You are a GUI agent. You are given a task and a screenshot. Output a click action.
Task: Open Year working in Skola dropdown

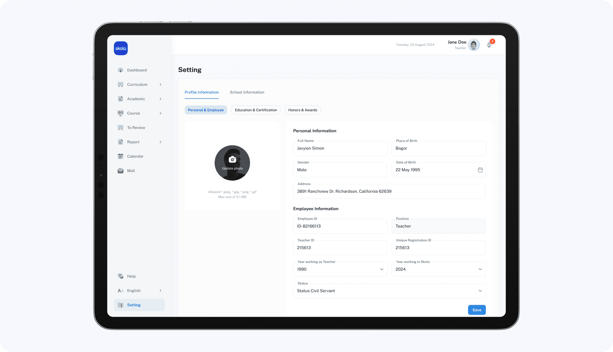click(x=480, y=269)
